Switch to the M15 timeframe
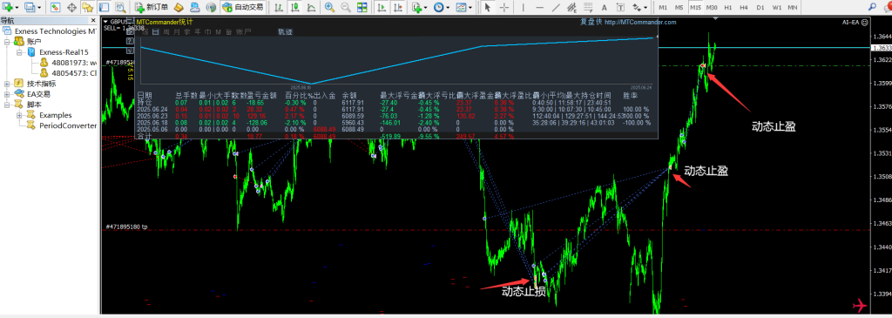Image resolution: width=892 pixels, height=318 pixels. coord(695,7)
